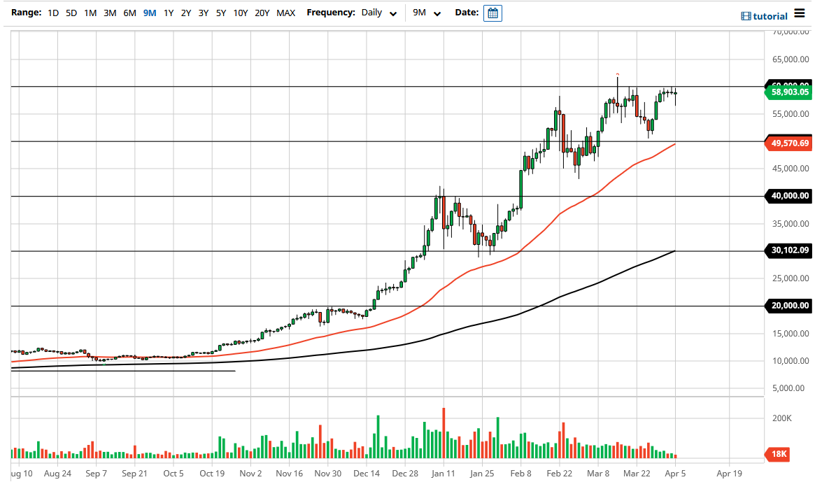815x489 pixels.
Task: Open the Date calendar picker icon
Action: pos(492,13)
